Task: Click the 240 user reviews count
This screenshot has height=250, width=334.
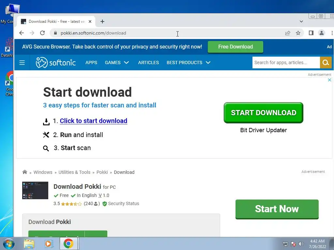Action: tap(92, 204)
